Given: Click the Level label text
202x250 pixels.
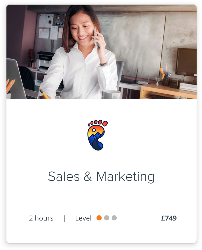Looking at the screenshot, I should click(83, 218).
